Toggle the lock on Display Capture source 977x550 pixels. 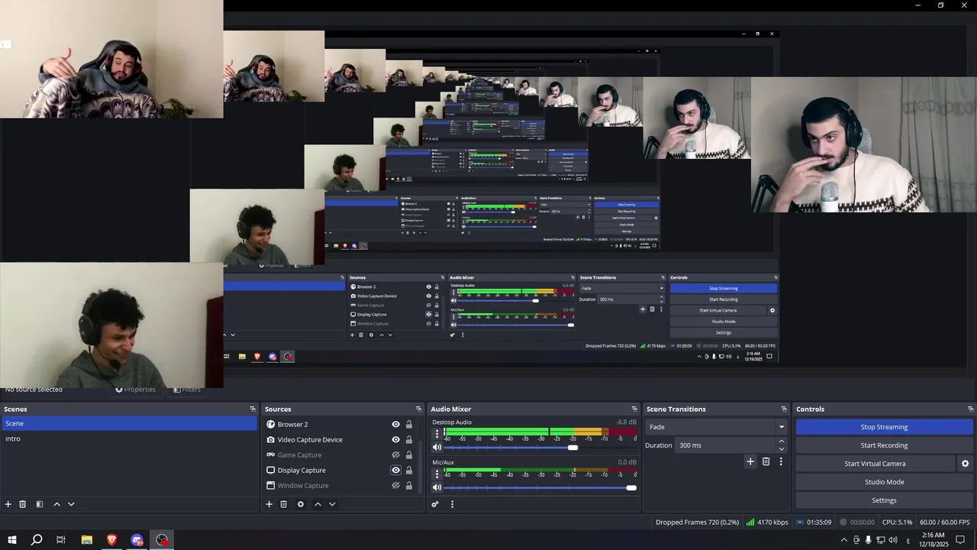point(409,471)
